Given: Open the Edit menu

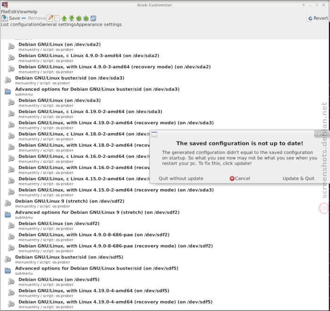Looking at the screenshot, I should (12, 12).
